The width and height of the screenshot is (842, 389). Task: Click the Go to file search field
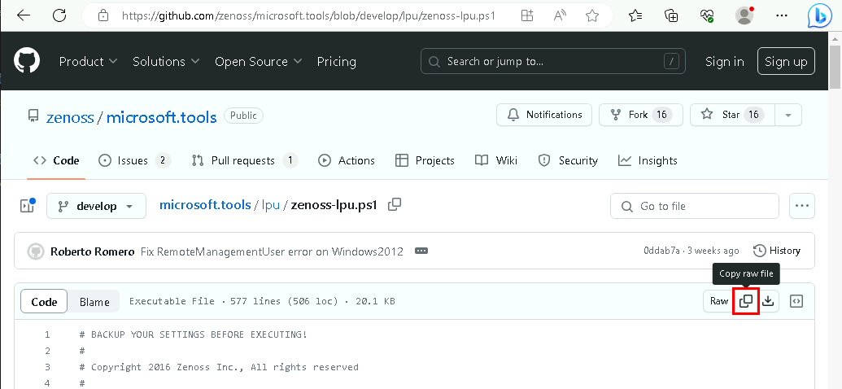tap(694, 206)
